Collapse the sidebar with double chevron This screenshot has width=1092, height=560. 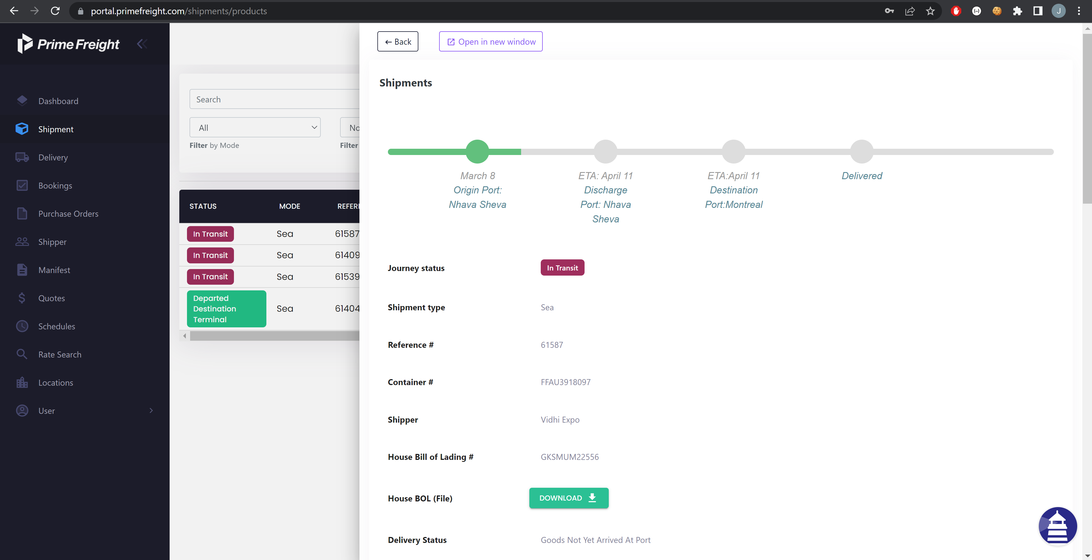click(142, 44)
